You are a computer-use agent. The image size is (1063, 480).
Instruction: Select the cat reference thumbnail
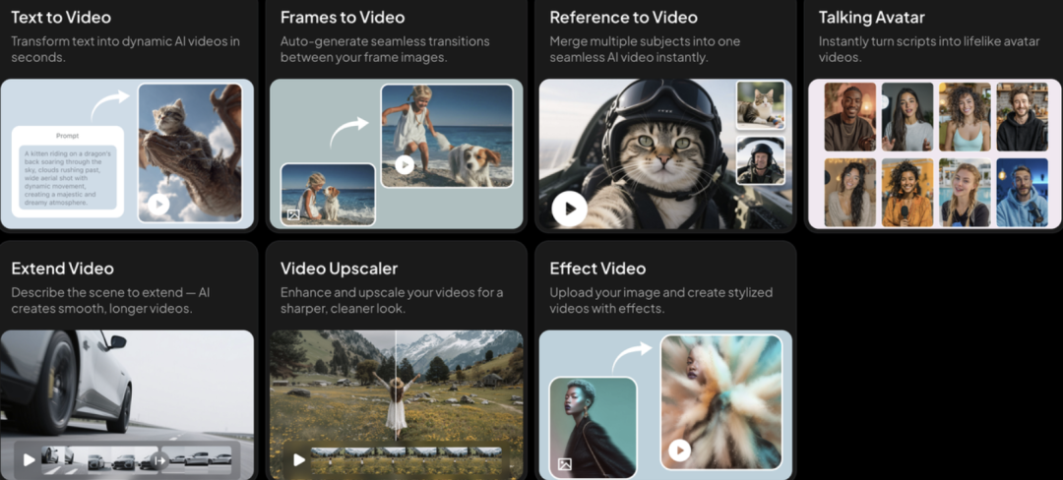point(760,103)
